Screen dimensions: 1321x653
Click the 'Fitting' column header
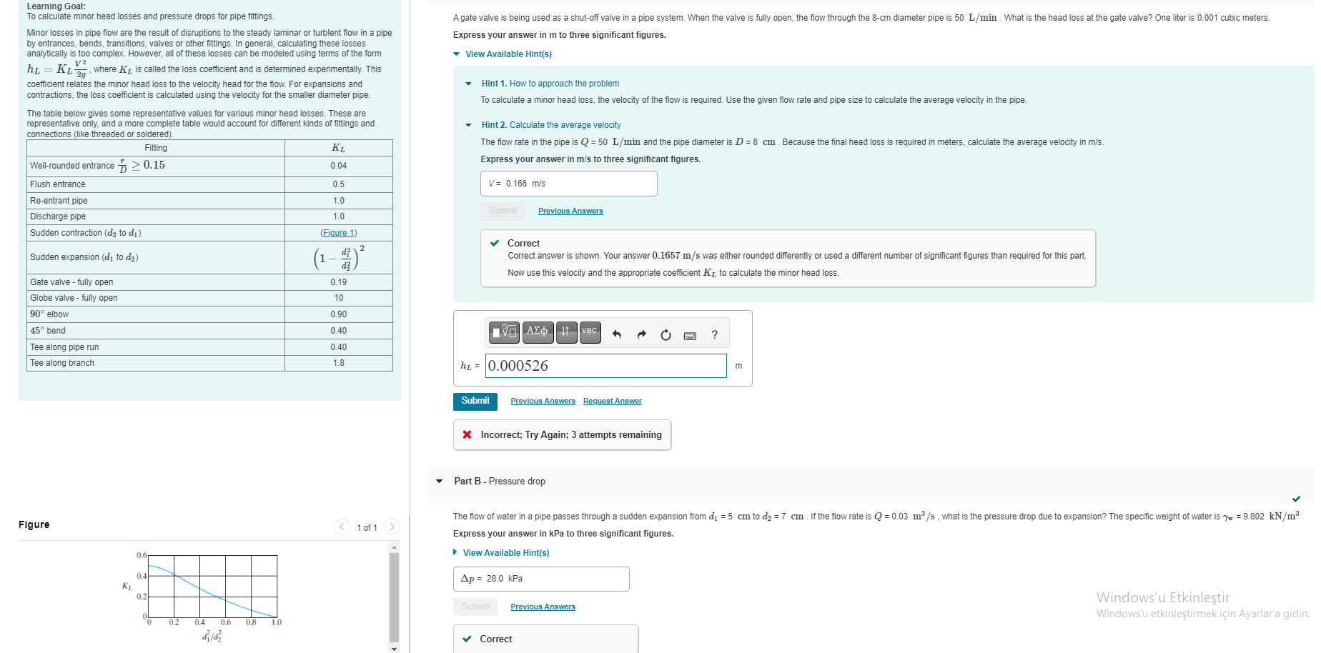tap(156, 148)
